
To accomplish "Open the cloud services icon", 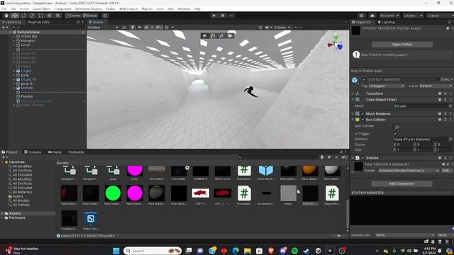I will pos(372,16).
